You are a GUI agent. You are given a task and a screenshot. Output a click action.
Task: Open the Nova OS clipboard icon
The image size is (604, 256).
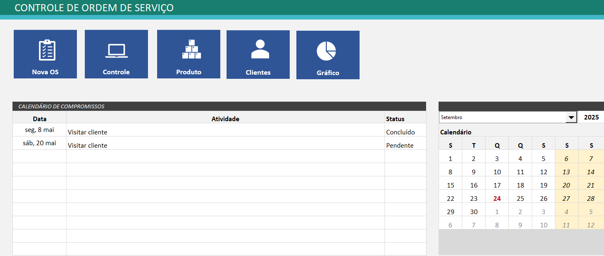click(x=47, y=50)
